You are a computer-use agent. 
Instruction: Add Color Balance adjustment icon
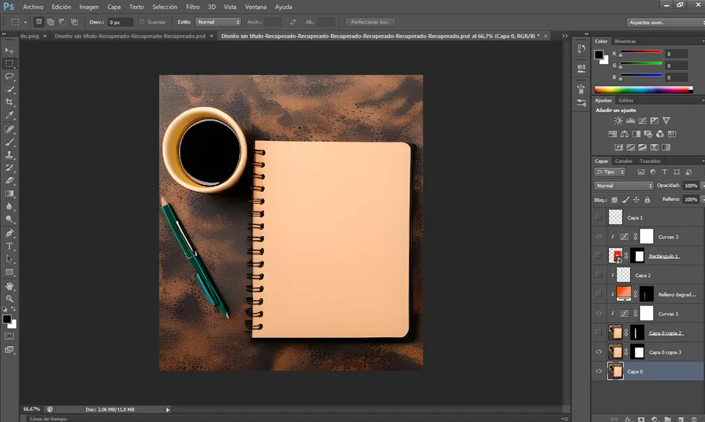625,133
